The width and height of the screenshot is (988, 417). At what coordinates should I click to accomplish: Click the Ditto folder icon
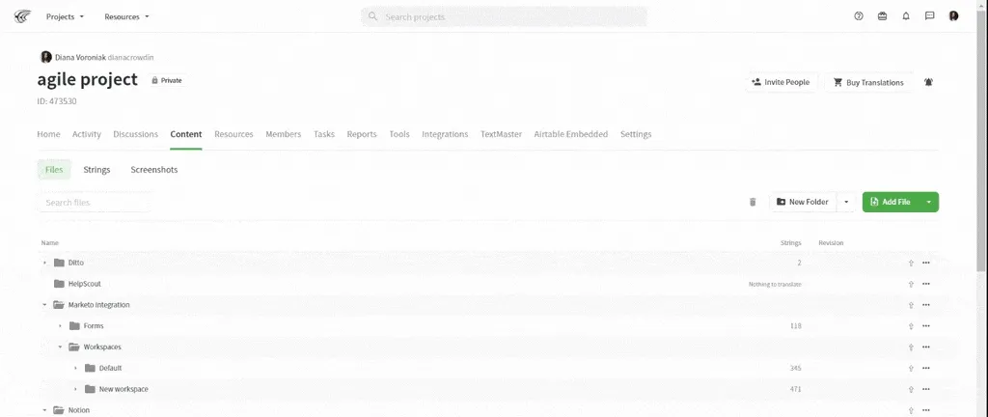tap(59, 263)
